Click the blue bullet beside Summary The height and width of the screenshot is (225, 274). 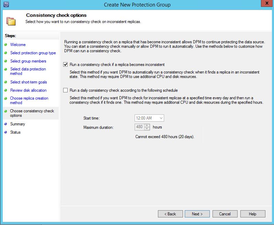pyautogui.click(x=5, y=124)
